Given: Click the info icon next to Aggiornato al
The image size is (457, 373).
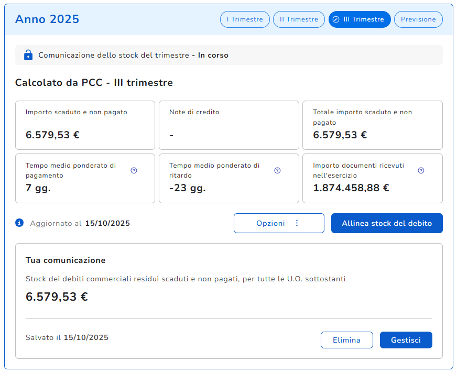Looking at the screenshot, I should (20, 223).
